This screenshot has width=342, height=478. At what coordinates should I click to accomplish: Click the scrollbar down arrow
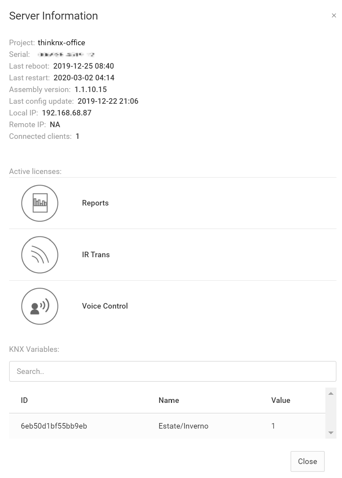pyautogui.click(x=331, y=433)
